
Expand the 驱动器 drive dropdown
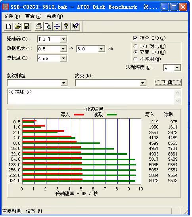point(63,39)
